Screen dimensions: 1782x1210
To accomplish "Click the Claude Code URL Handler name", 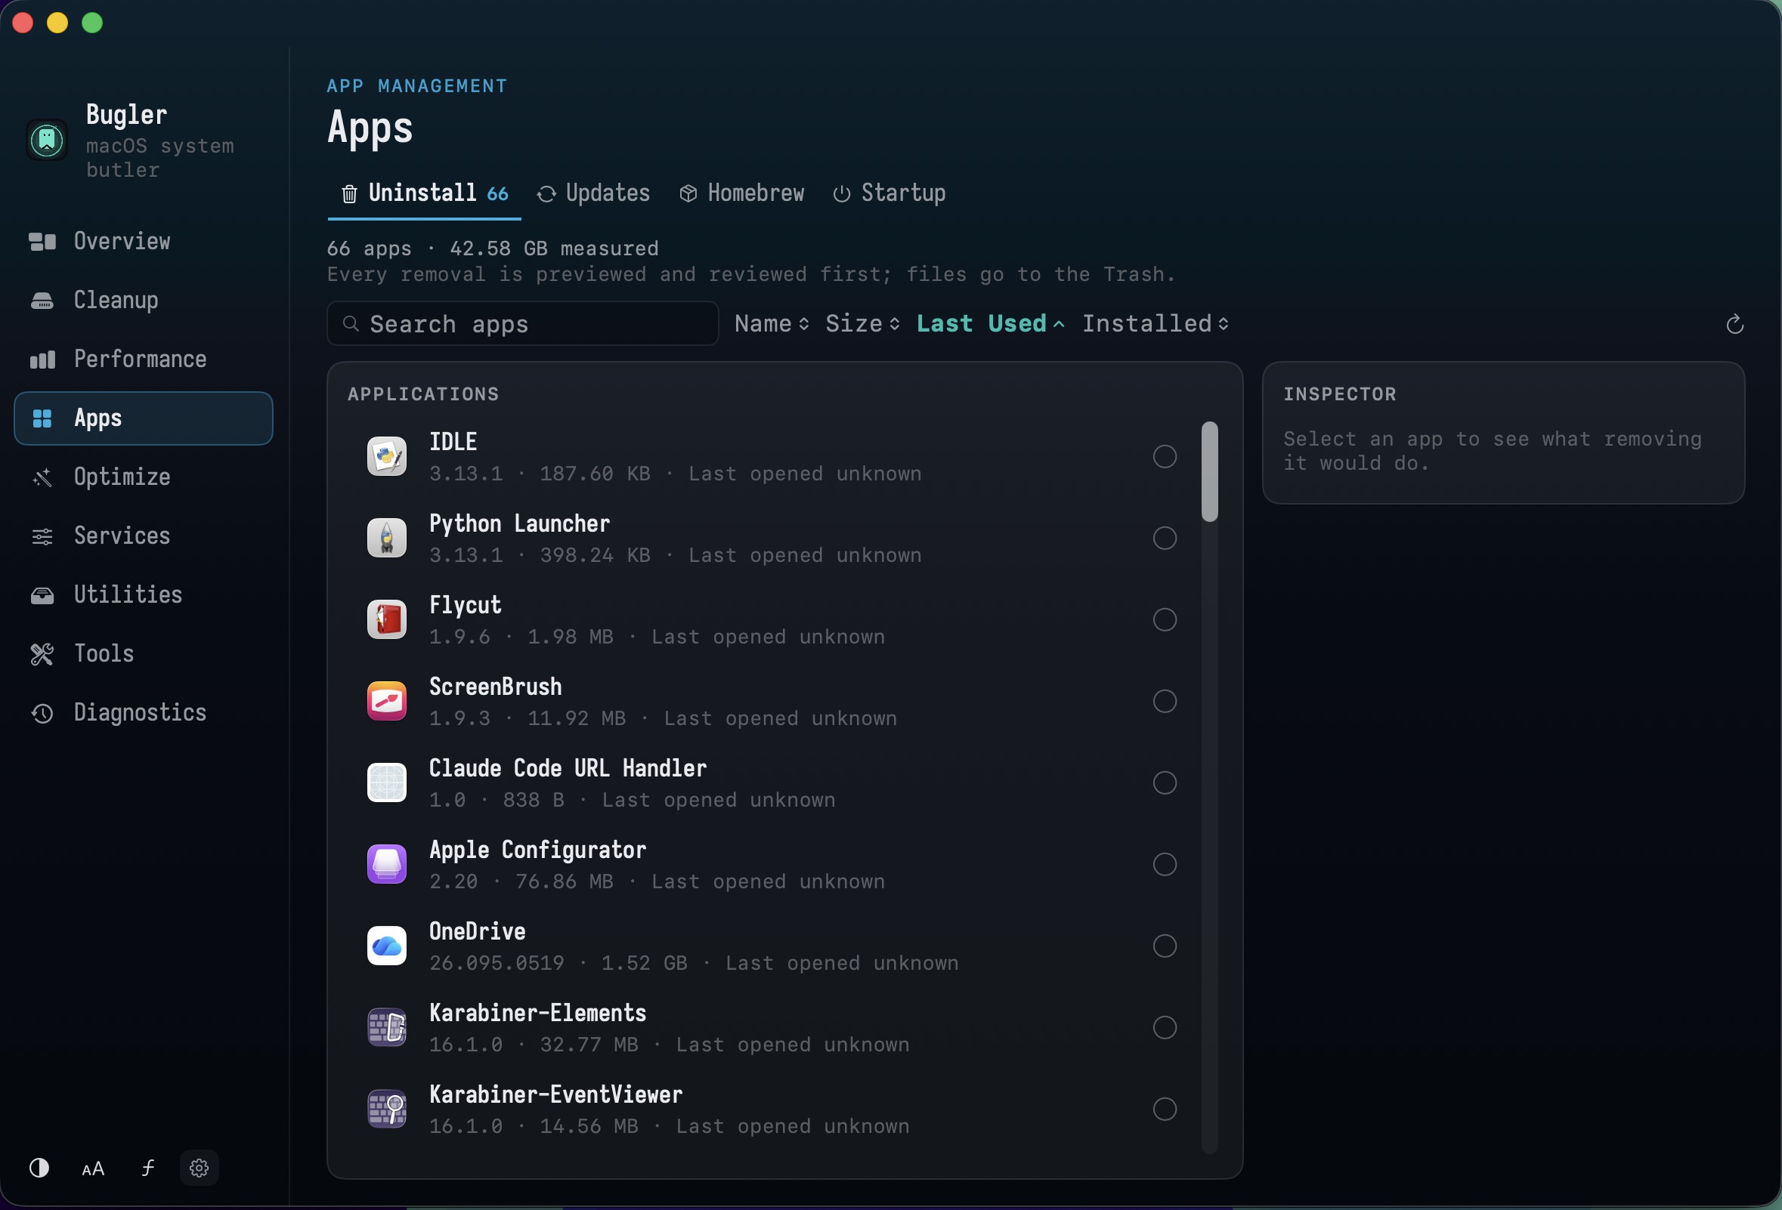I will 568,769.
